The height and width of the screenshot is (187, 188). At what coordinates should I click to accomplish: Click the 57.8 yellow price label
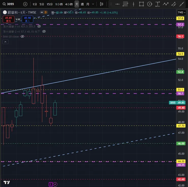coord(180,18)
